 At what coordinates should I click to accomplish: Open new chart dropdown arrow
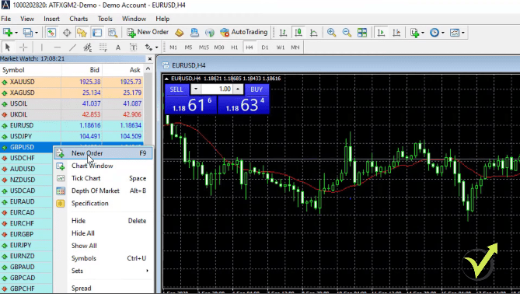[x=16, y=33]
